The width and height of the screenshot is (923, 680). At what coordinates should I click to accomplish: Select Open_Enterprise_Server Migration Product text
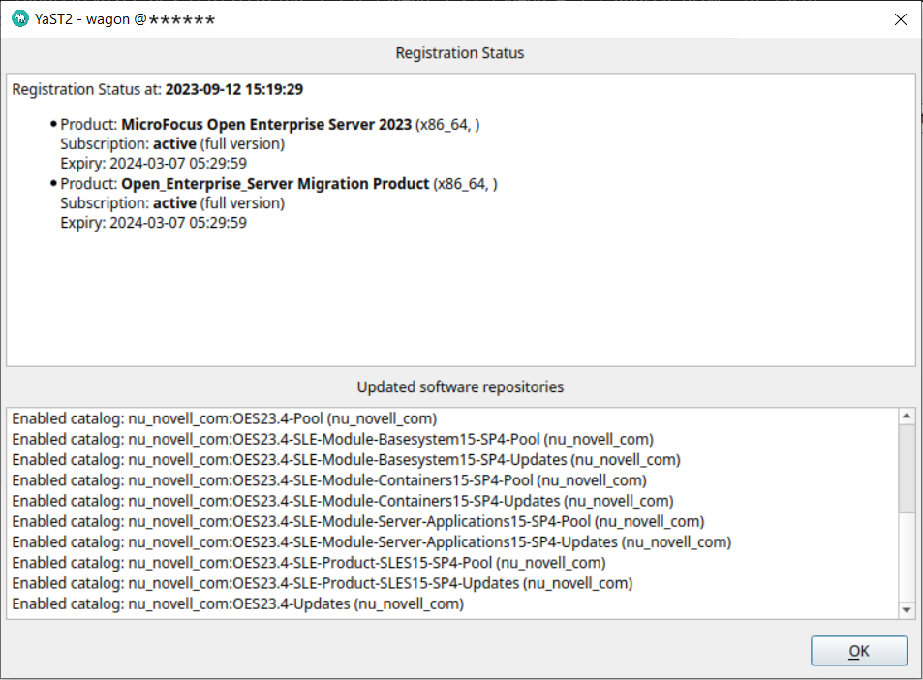tap(275, 184)
